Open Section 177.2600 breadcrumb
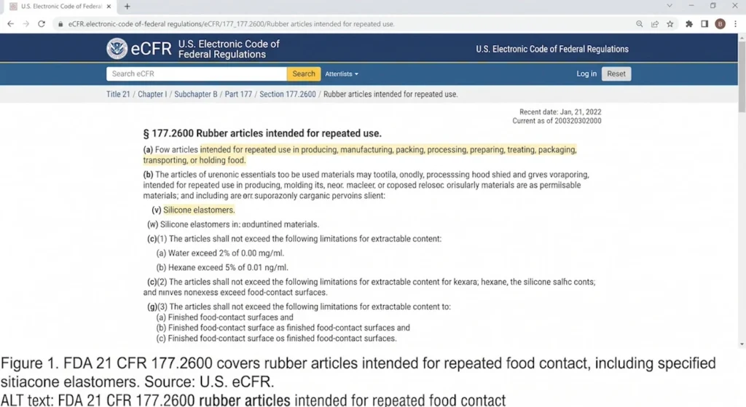 point(287,94)
